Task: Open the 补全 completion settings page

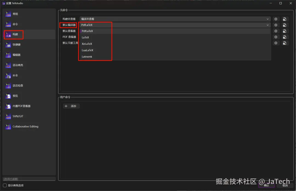Action: click(29, 75)
